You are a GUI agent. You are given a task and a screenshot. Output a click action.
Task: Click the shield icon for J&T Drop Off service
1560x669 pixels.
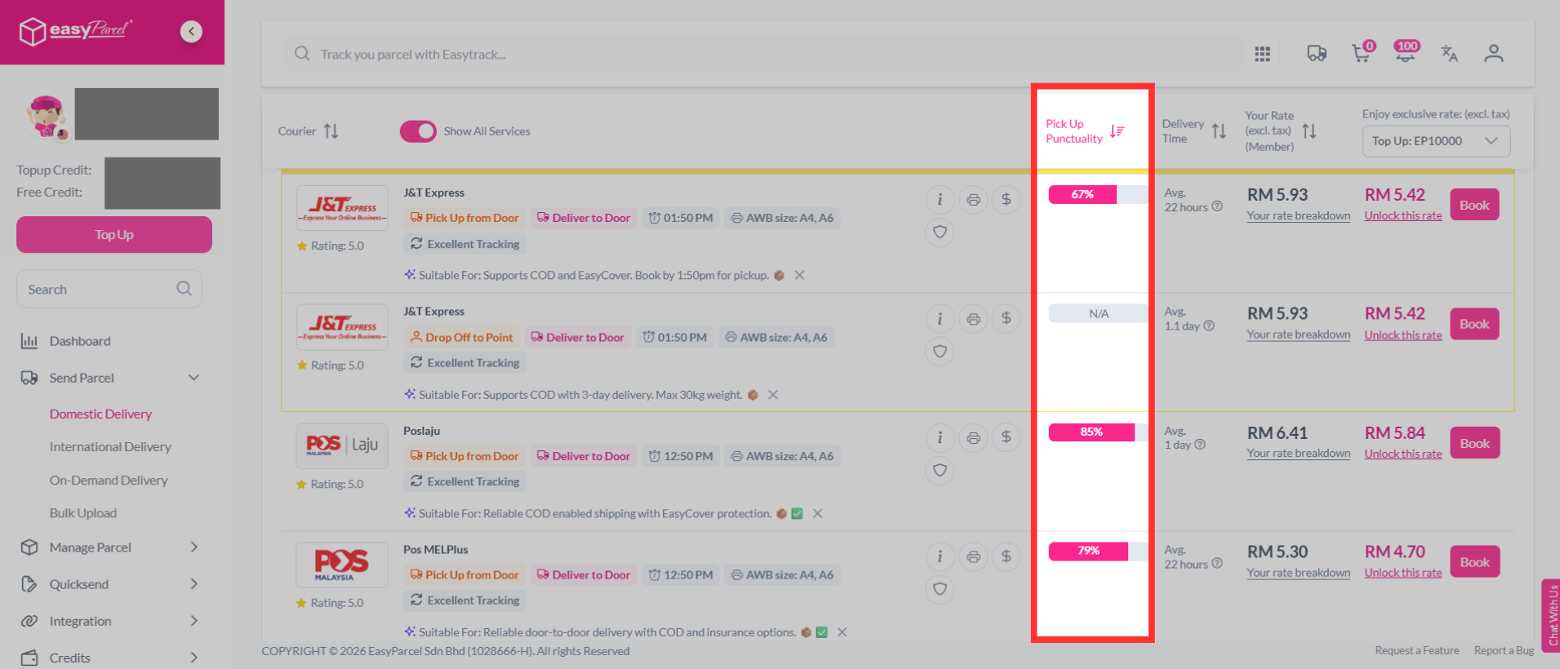[x=940, y=352]
